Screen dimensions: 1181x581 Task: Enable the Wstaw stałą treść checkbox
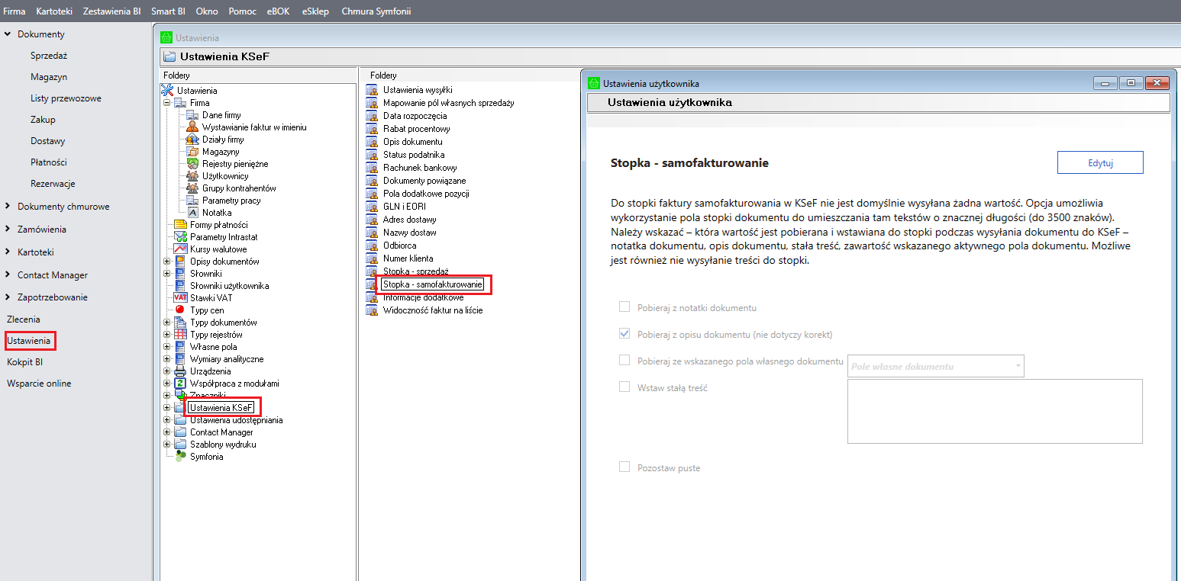624,387
